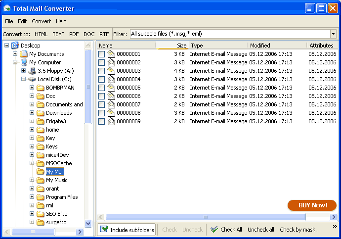Expand the Downloads folder tree node
341x239 pixels.
pyautogui.click(x=32, y=113)
